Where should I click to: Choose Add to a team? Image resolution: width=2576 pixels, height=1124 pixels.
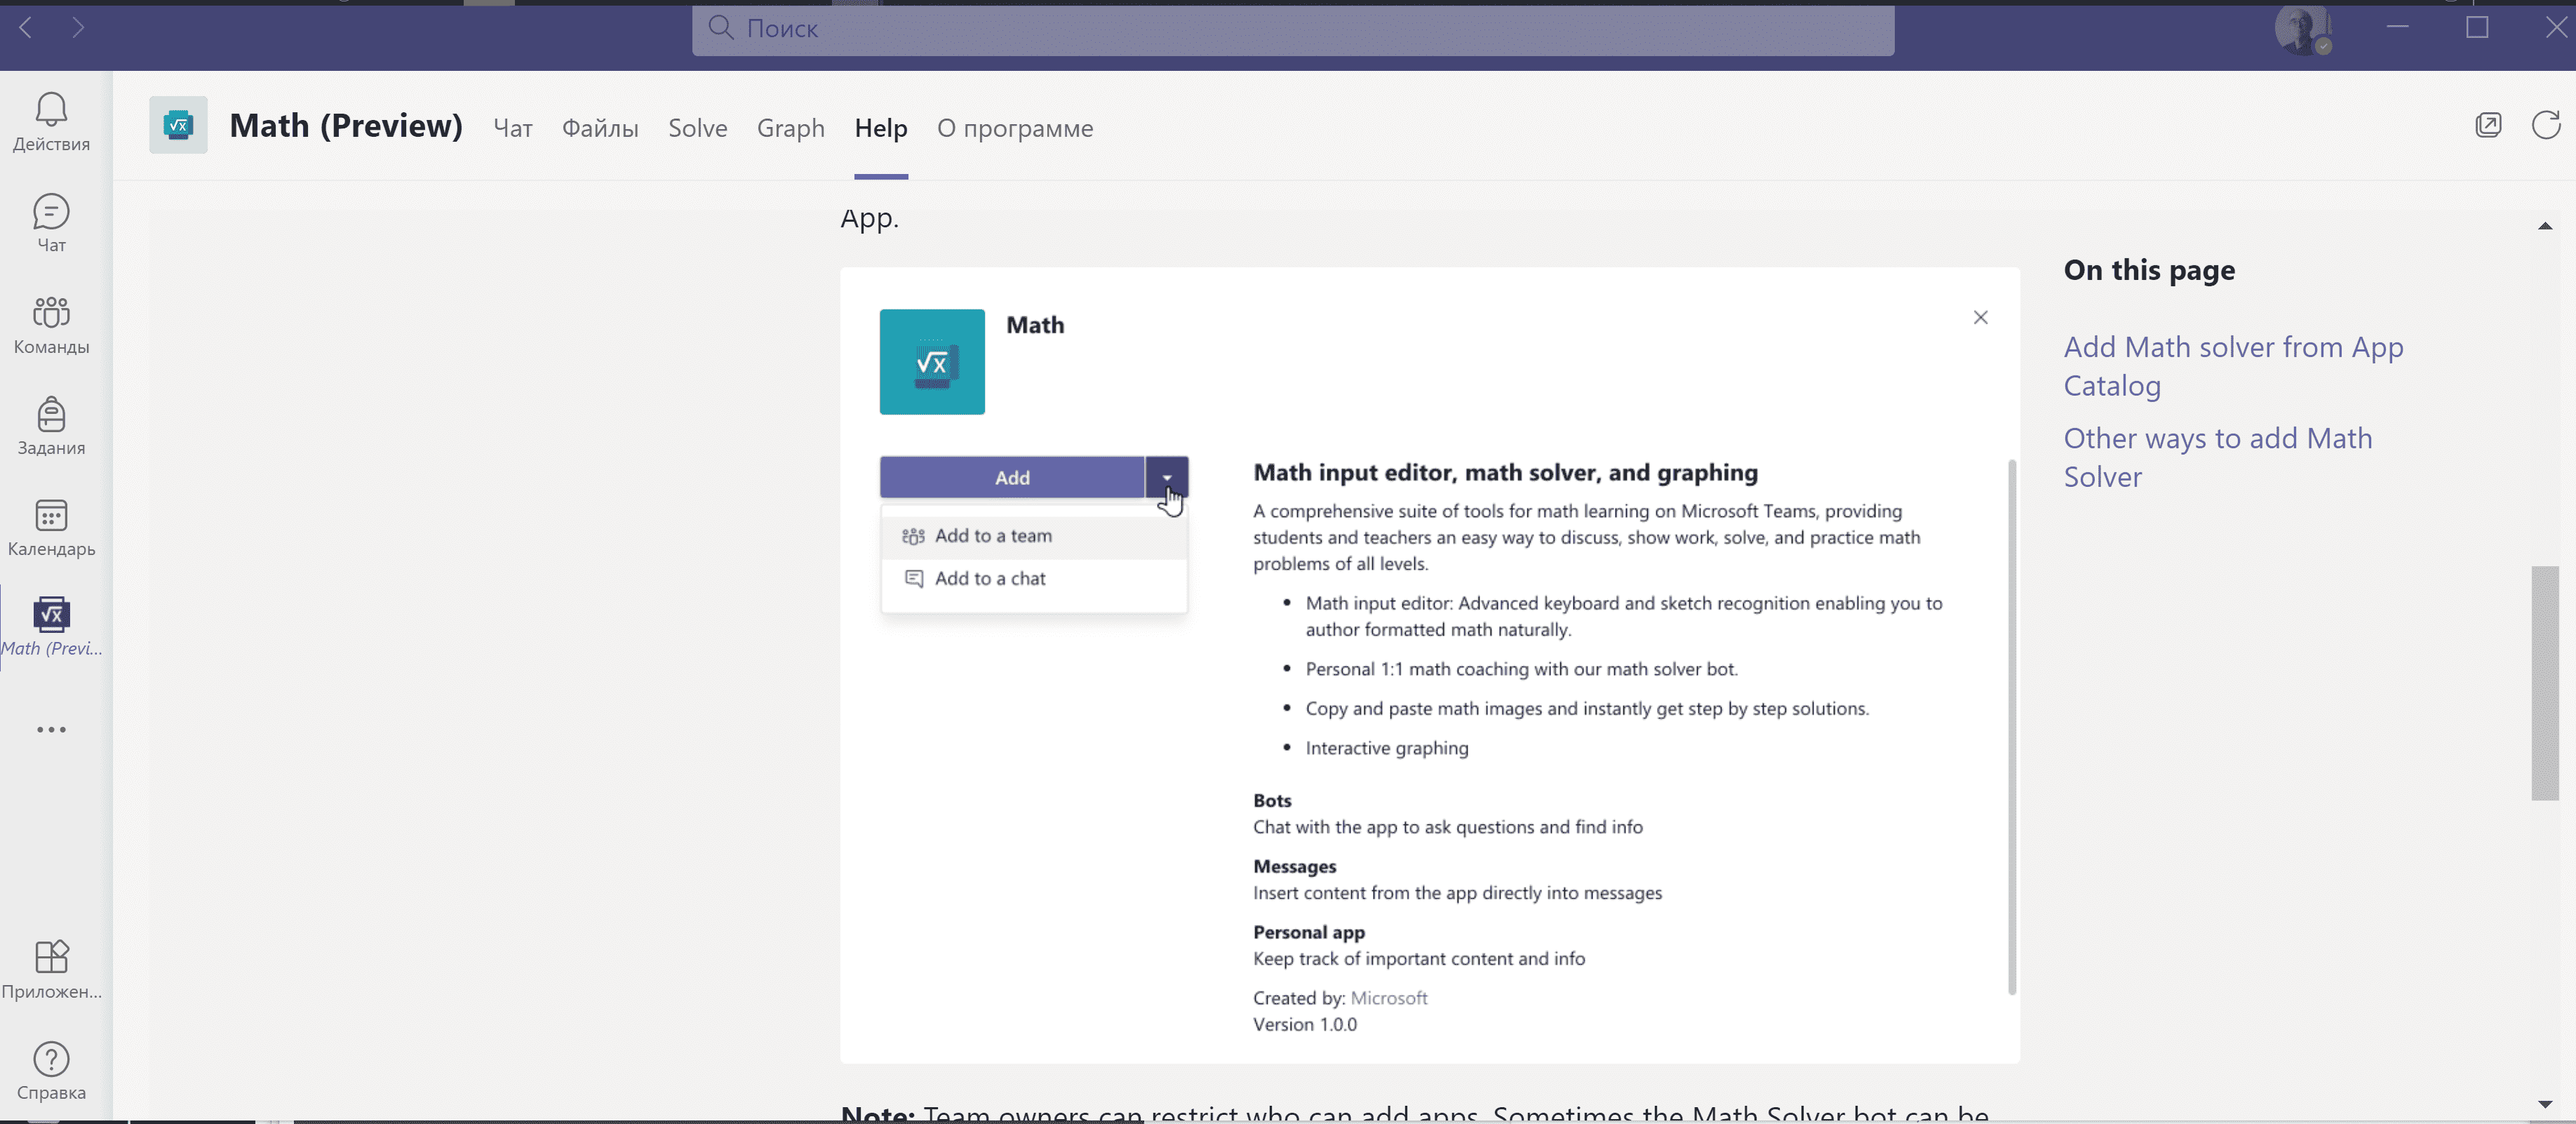click(x=1034, y=536)
